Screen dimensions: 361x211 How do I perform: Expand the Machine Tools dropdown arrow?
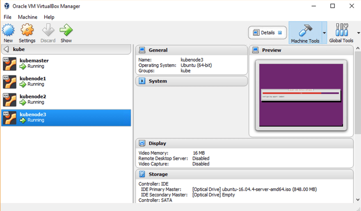[x=324, y=33]
